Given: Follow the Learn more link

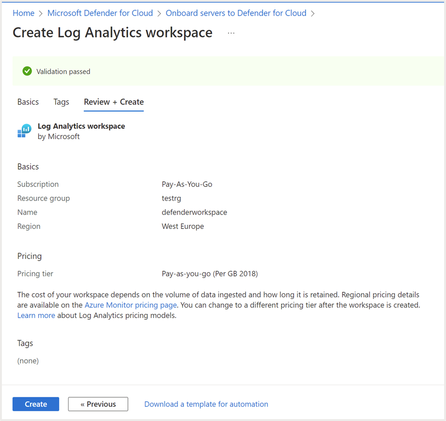Looking at the screenshot, I should 36,315.
